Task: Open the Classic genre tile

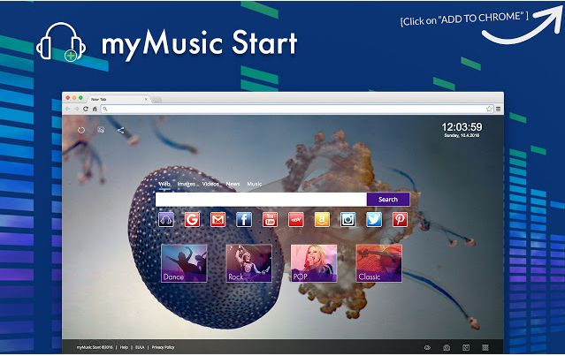Action: point(378,263)
